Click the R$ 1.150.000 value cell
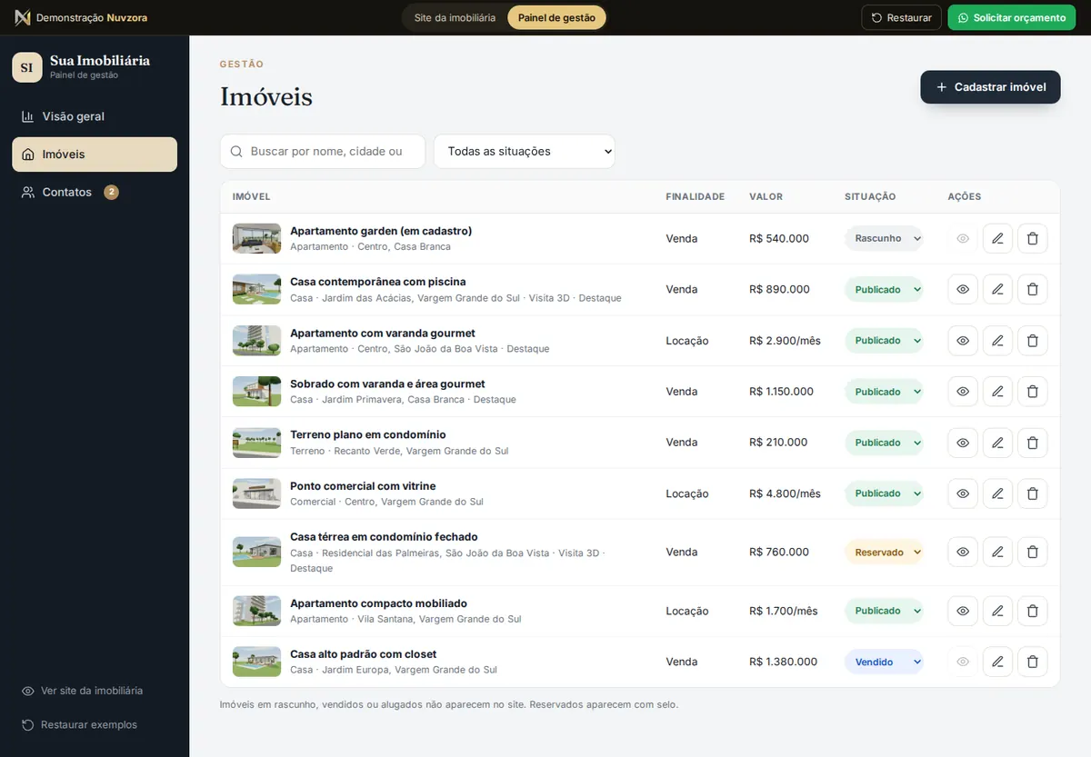Image resolution: width=1091 pixels, height=757 pixels. click(782, 392)
